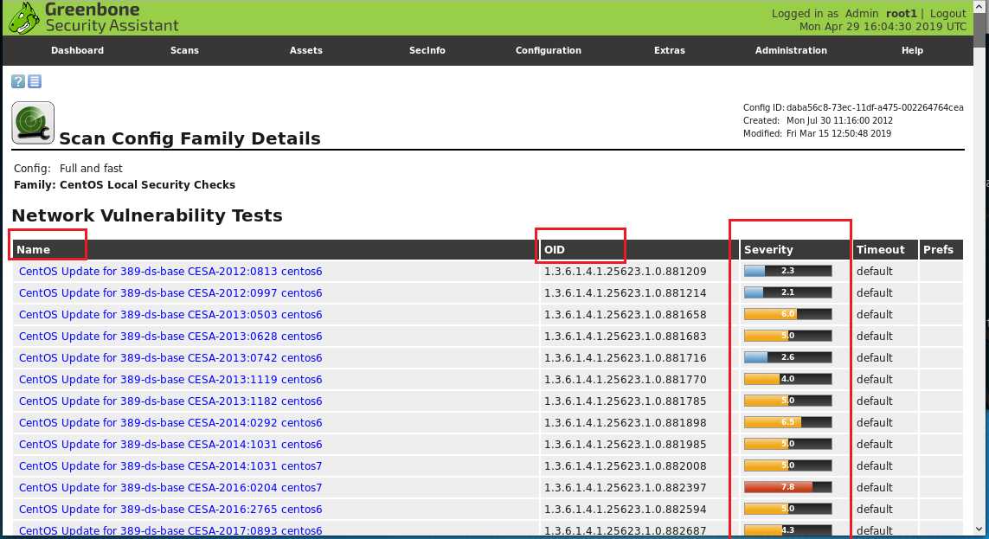The width and height of the screenshot is (989, 539).
Task: Open the Extras menu
Action: pyautogui.click(x=669, y=50)
